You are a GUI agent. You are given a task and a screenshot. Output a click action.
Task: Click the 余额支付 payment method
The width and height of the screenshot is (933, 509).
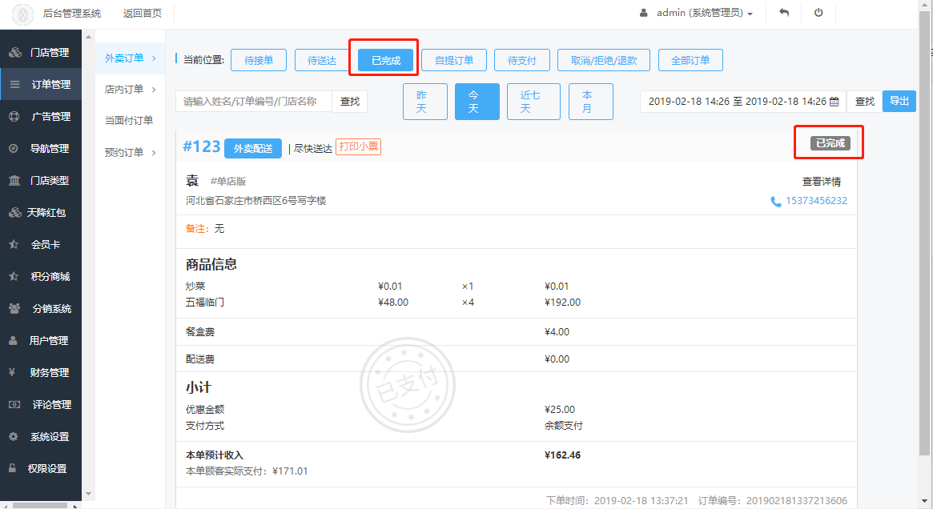[564, 426]
